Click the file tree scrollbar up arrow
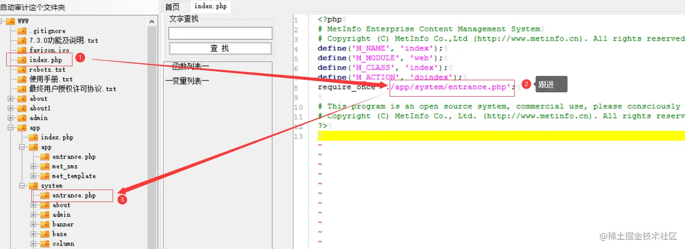Image resolution: width=685 pixels, height=249 pixels. click(152, 22)
